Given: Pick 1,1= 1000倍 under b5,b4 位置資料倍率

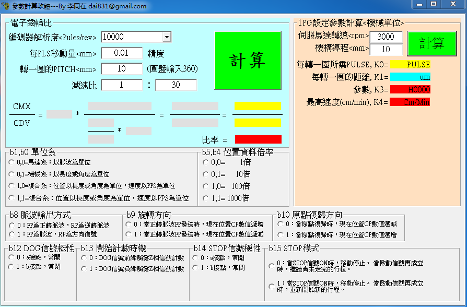Looking at the screenshot, I should tap(206, 198).
